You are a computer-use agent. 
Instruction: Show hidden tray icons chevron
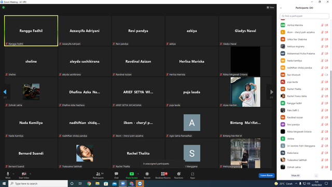point(296,183)
